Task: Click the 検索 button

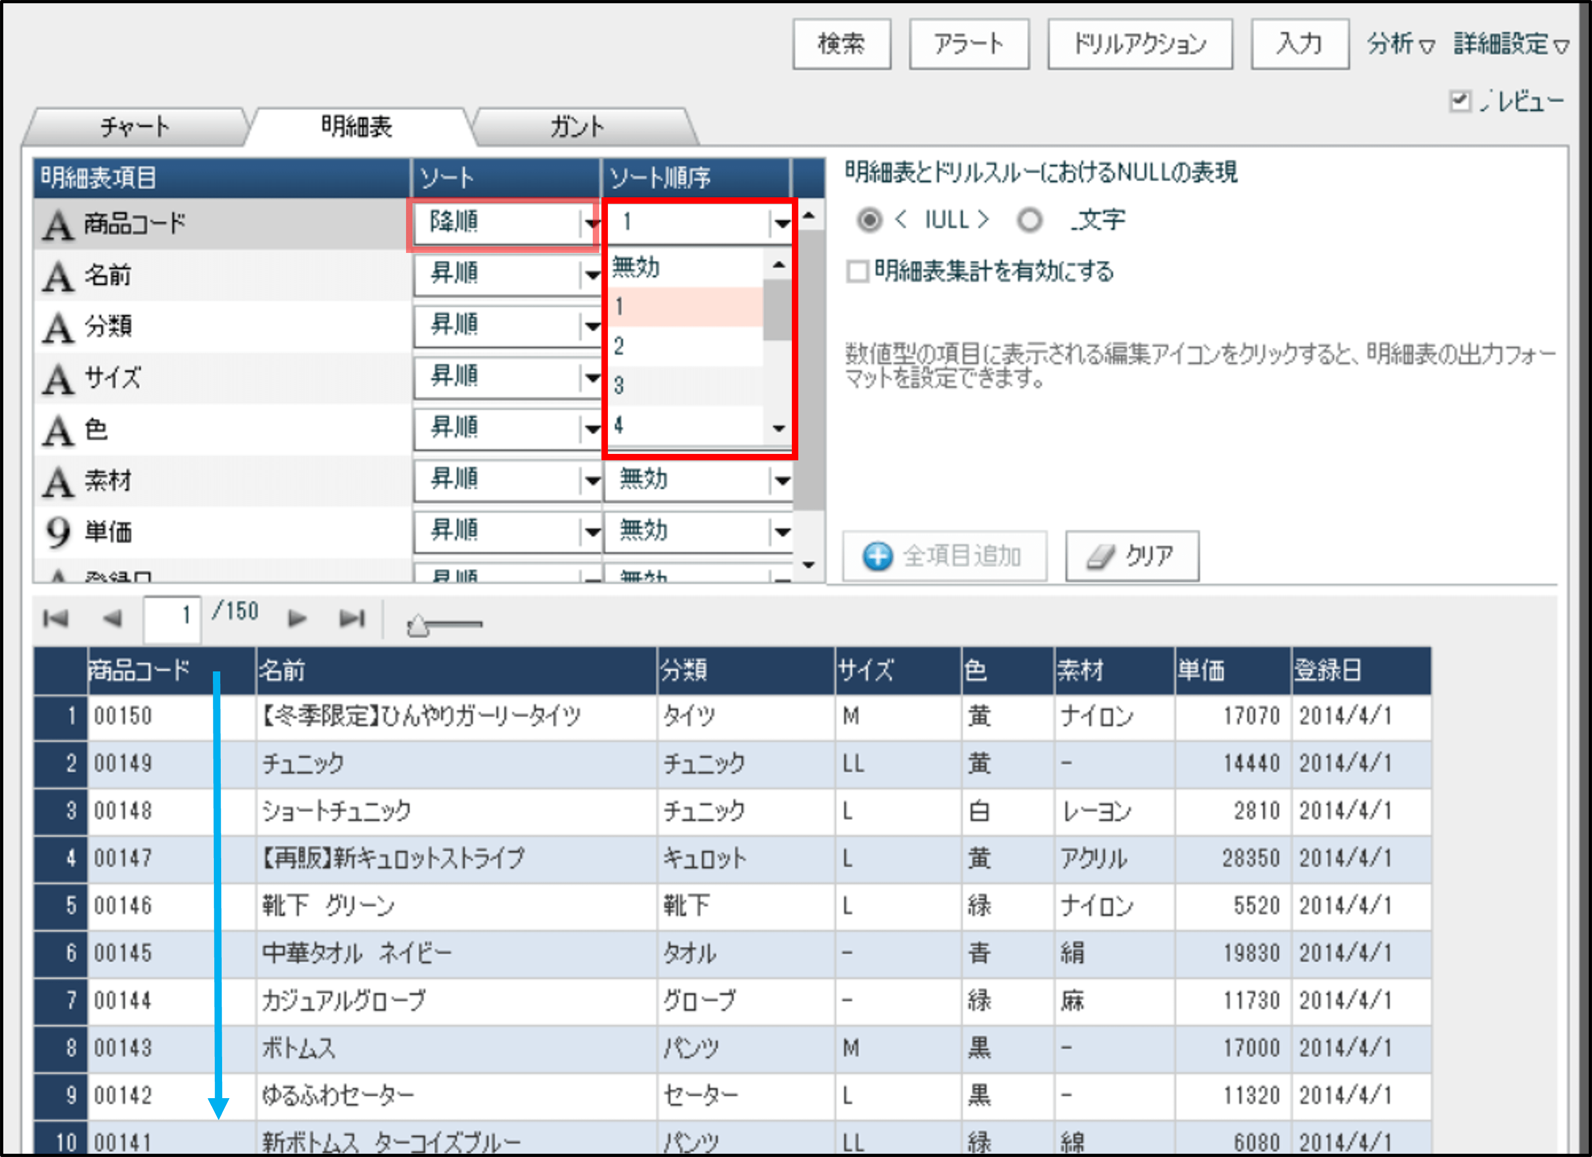Action: click(x=842, y=44)
